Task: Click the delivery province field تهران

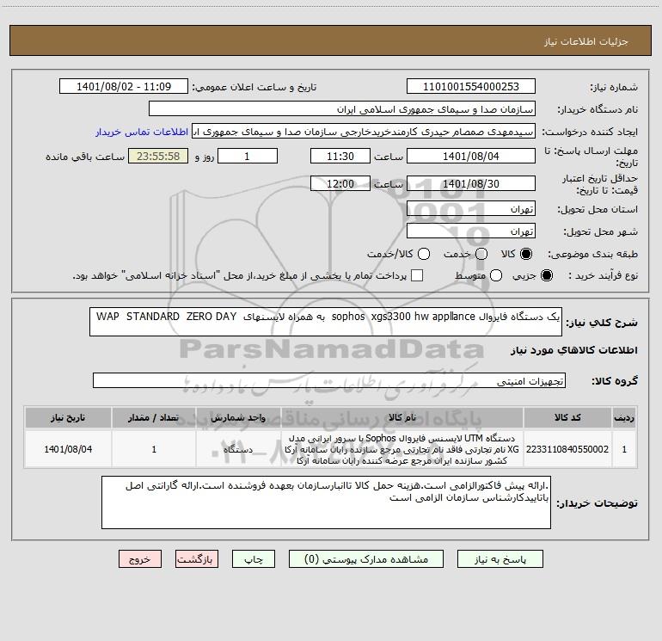Action: click(471, 208)
